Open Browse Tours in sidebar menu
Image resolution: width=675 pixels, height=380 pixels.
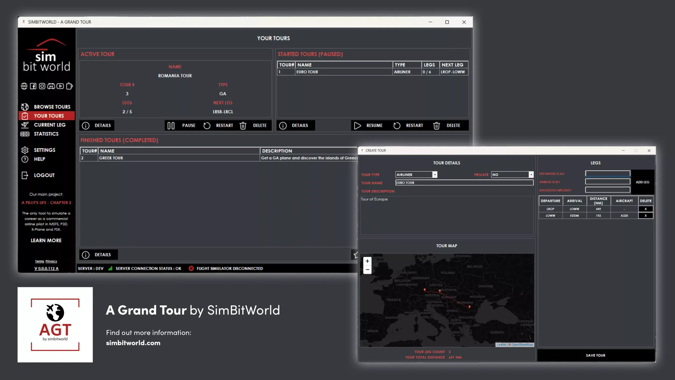pyautogui.click(x=52, y=107)
